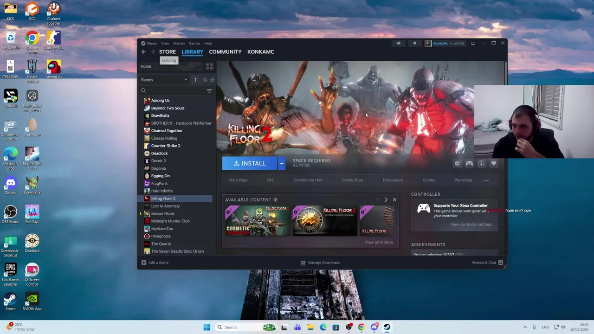Dismiss the Available Content panel
The image size is (594, 334).
point(394,200)
